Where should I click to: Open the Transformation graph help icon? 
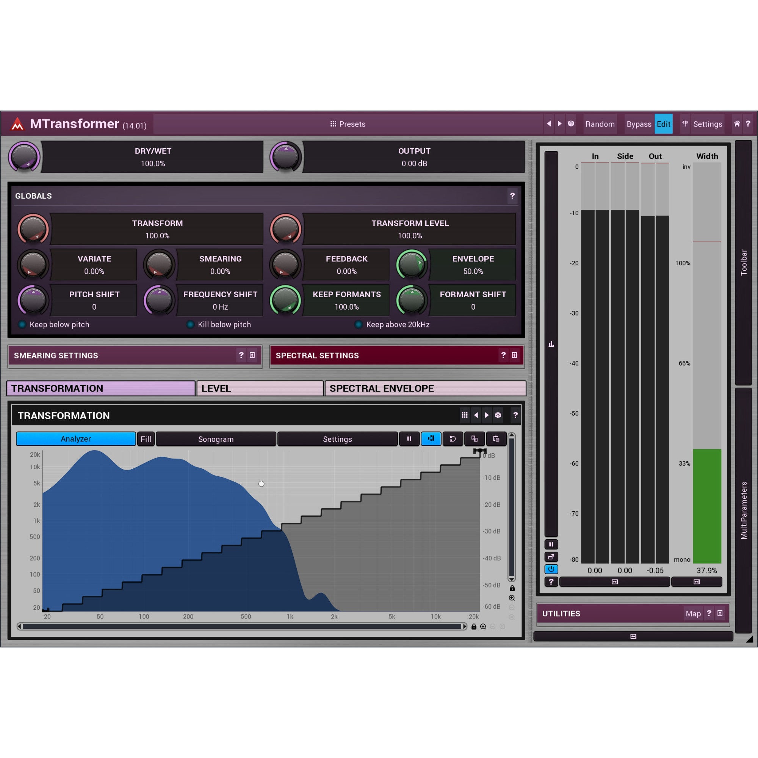pos(515,415)
